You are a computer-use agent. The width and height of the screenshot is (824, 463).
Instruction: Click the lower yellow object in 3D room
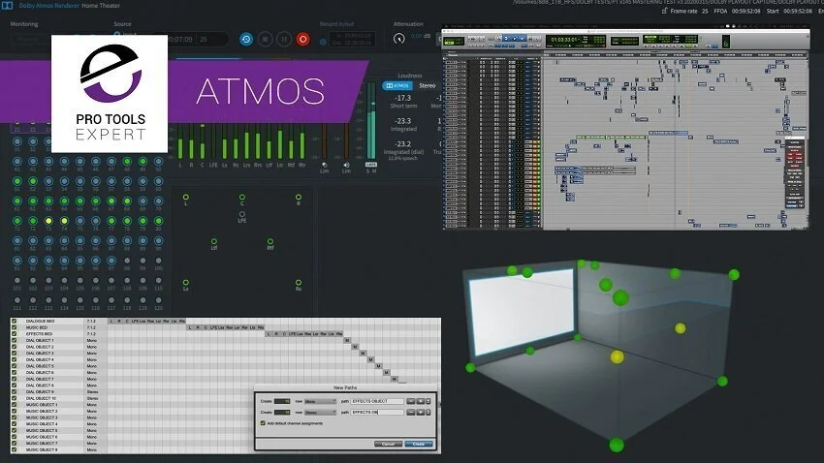[617, 357]
